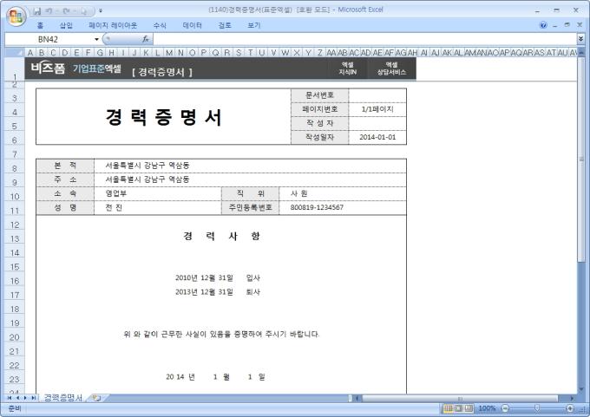Viewport: 590px width, 417px height.
Task: Expand the formula bar with the chevron
Action: (580, 39)
